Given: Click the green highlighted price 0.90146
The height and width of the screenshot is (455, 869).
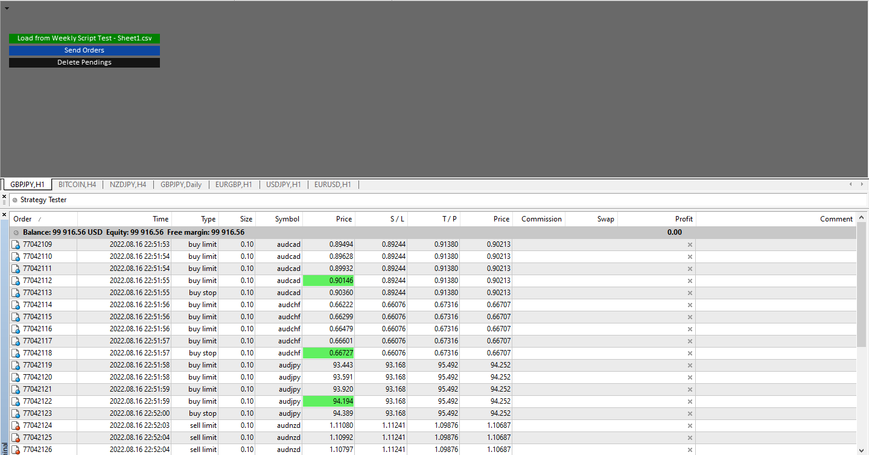Looking at the screenshot, I should point(328,281).
